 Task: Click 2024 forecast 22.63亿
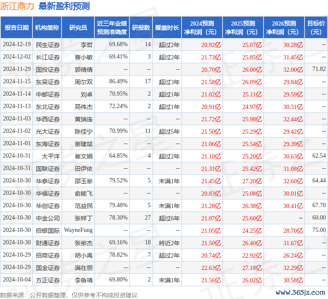pos(211,268)
